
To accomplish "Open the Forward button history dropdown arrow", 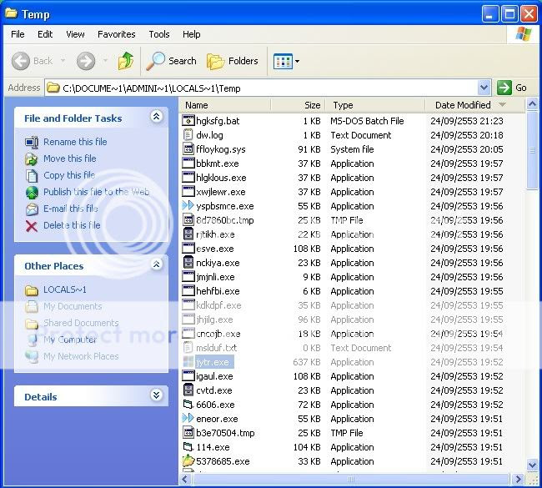I will [x=105, y=61].
